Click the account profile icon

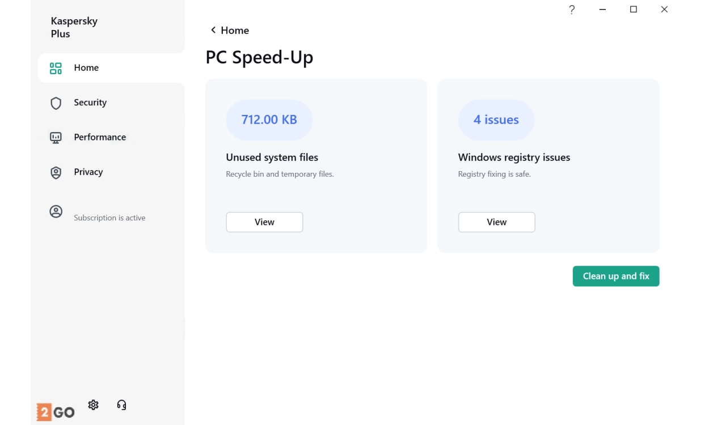56,212
